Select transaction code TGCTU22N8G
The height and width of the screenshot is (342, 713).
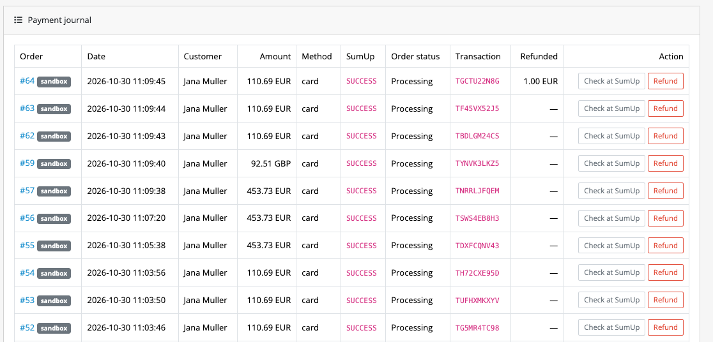[x=477, y=81]
